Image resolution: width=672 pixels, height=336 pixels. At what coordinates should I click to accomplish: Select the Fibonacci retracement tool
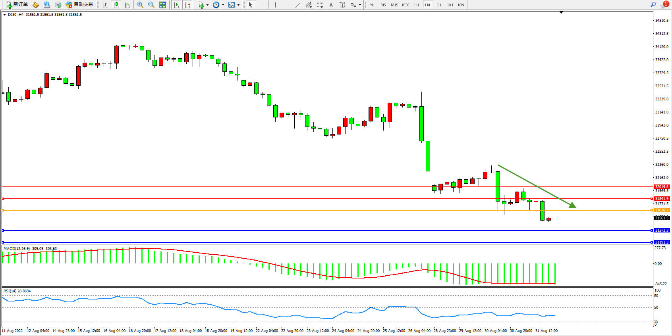(x=320, y=5)
